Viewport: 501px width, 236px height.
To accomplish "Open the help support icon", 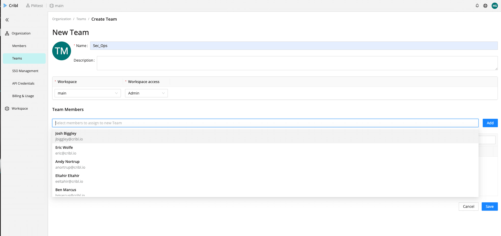I will pos(485,6).
